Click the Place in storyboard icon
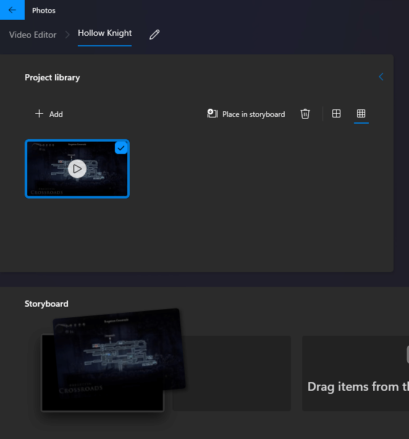 (x=213, y=114)
